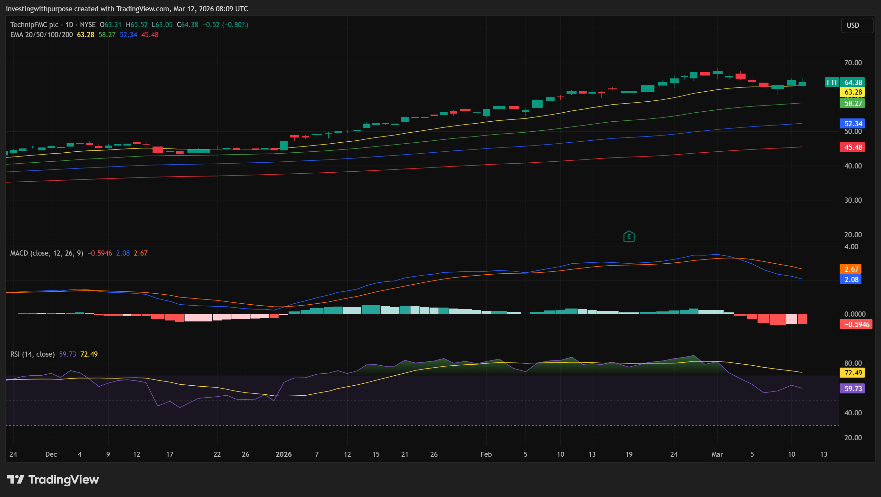Open the USD currency selector

click(857, 25)
